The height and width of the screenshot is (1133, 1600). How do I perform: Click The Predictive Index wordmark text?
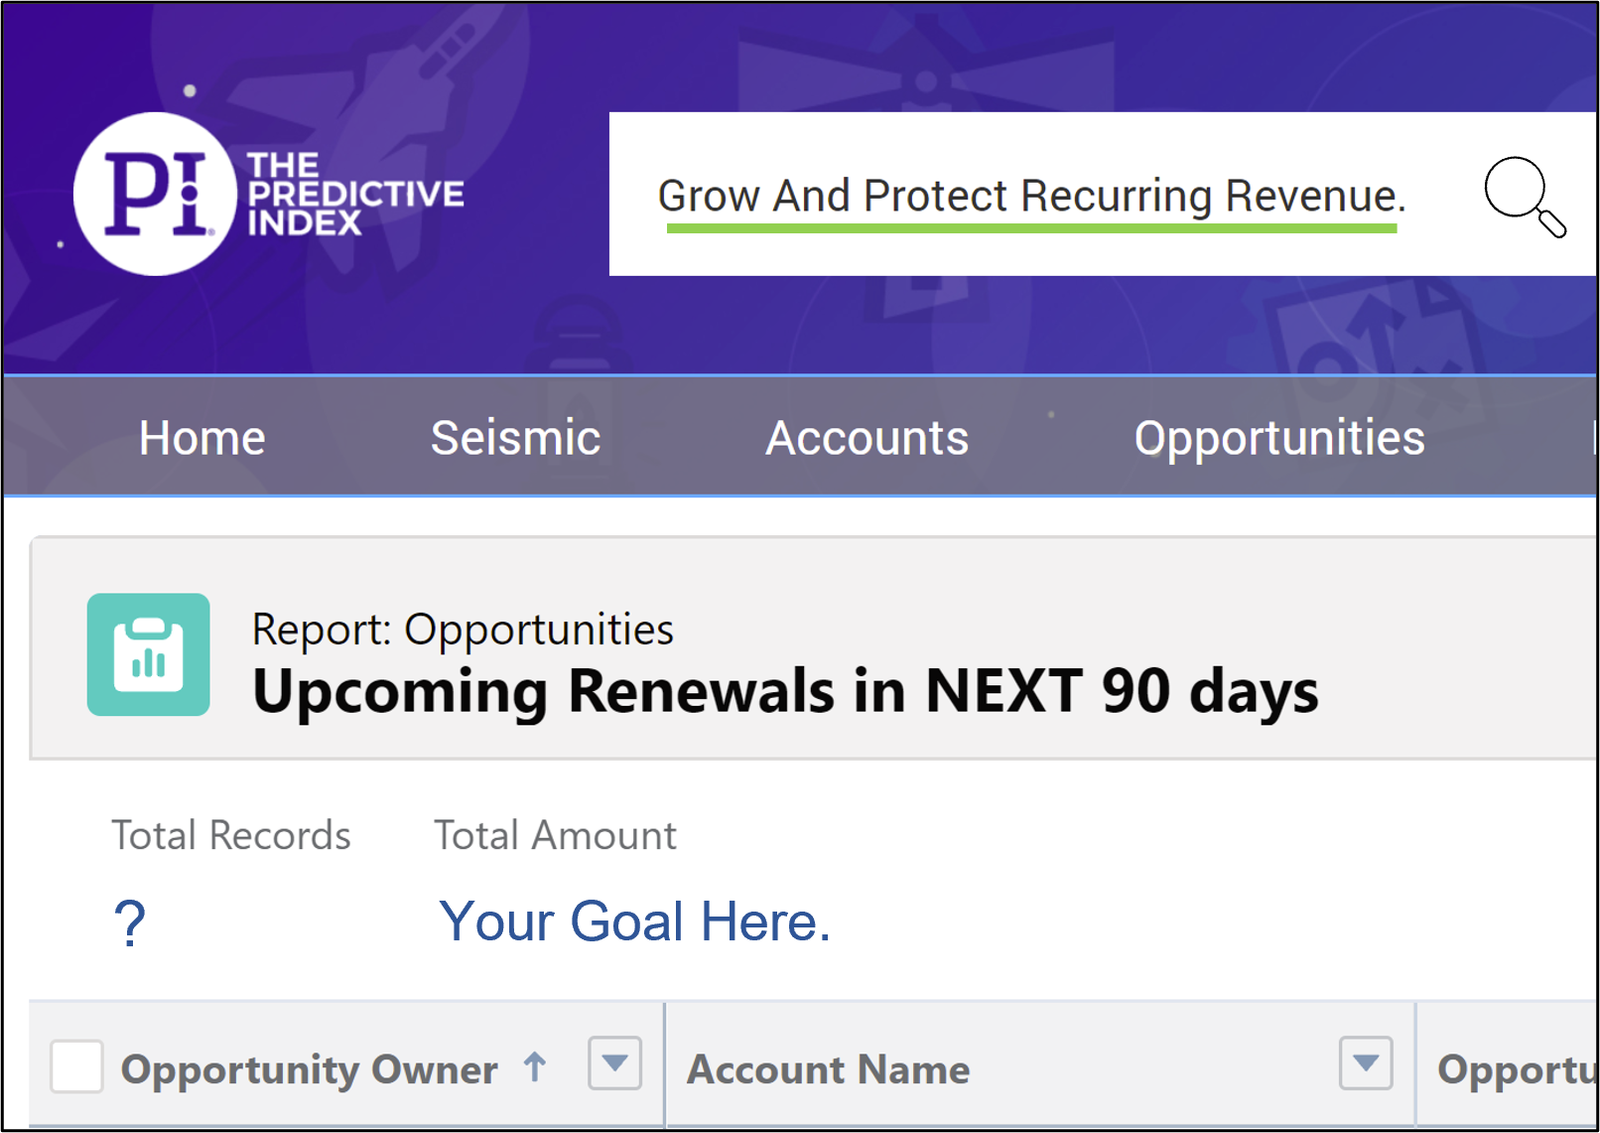(354, 195)
